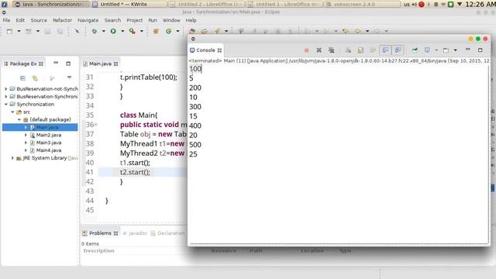Click Remove All Terminated Launches icon

click(331, 50)
